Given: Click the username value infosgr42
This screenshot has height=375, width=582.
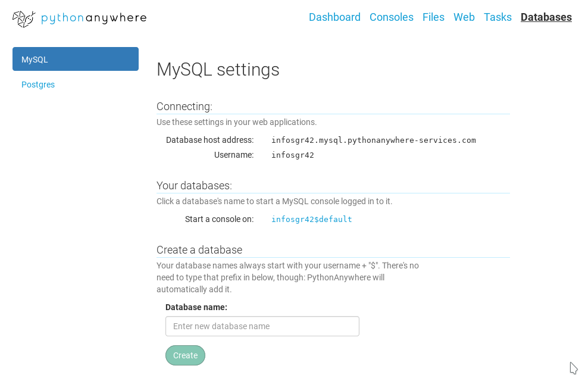Looking at the screenshot, I should pos(292,155).
